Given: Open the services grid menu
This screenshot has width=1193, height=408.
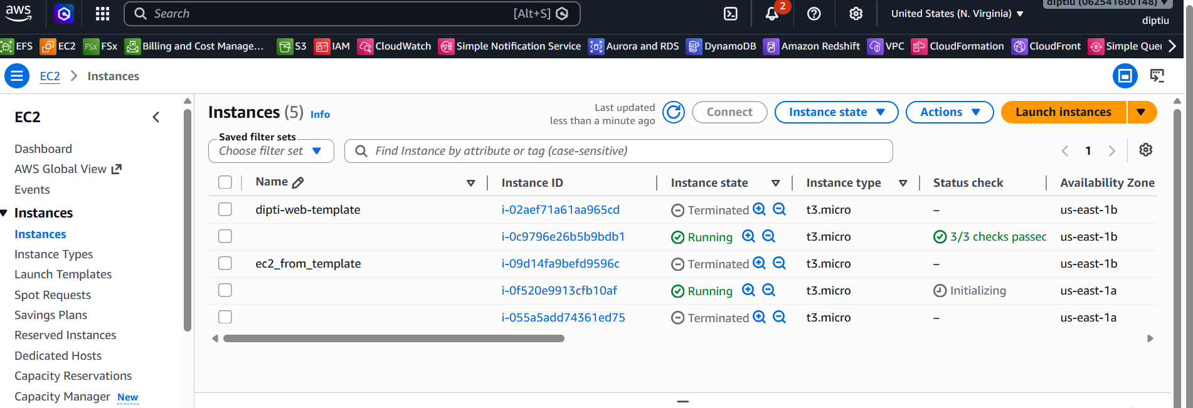Looking at the screenshot, I should point(103,14).
